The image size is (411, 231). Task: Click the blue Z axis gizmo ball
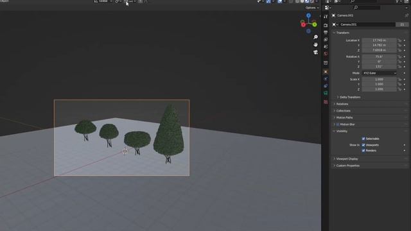tap(308, 15)
